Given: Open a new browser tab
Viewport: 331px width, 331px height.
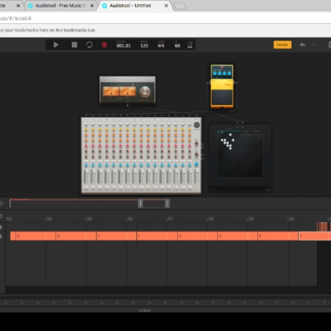Looking at the screenshot, I should [x=180, y=6].
